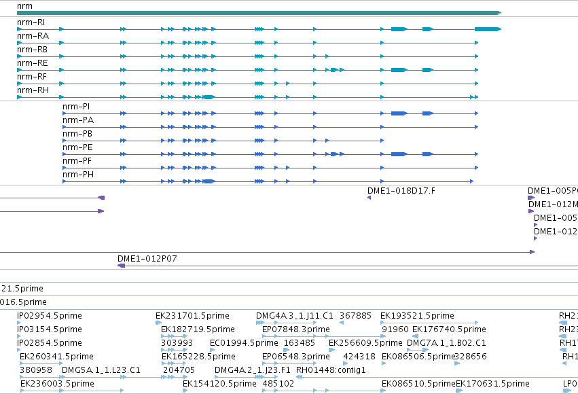The width and height of the screenshot is (578, 394).
Task: Select EC01994.5prime EST label
Action: (244, 344)
